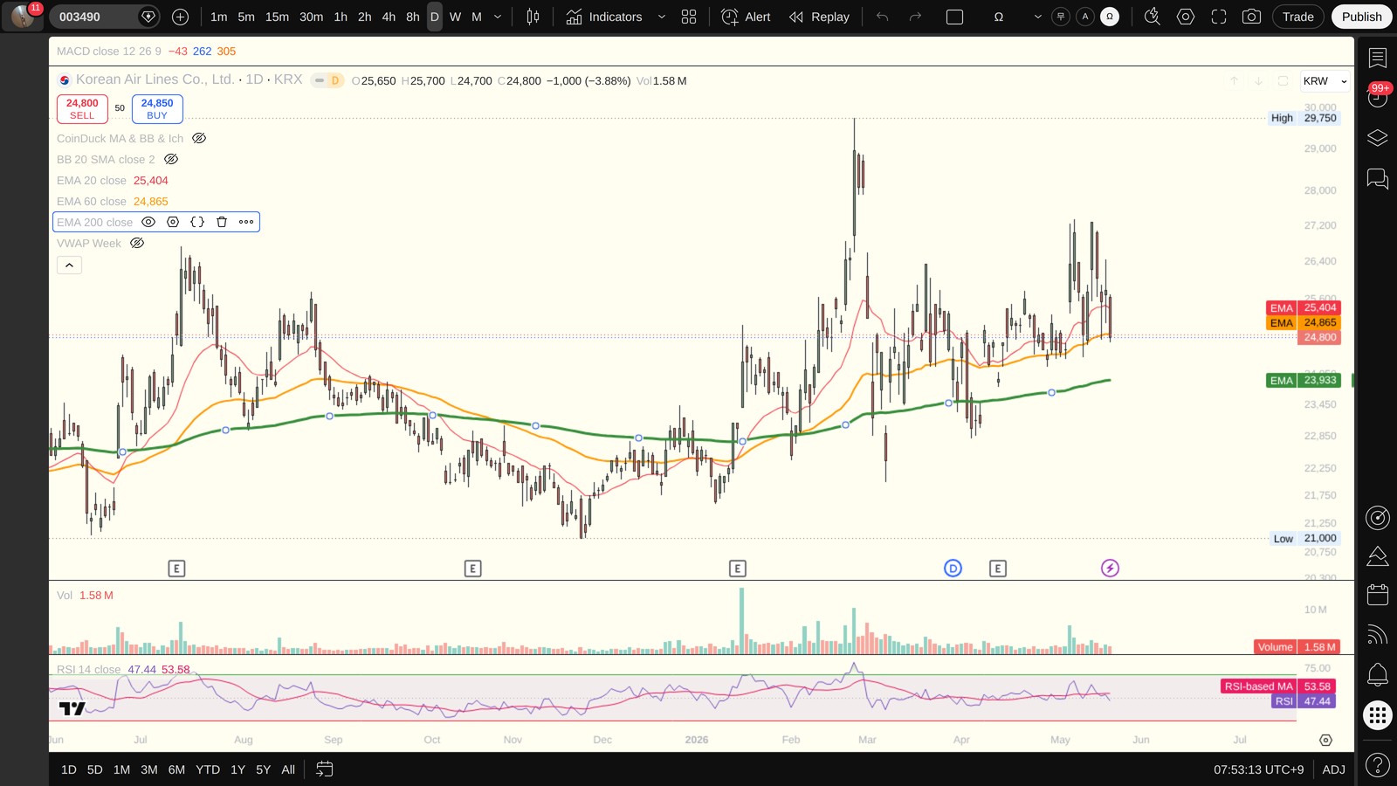Delete the EMA 200 indicator
This screenshot has width=1397, height=786.
pos(222,222)
